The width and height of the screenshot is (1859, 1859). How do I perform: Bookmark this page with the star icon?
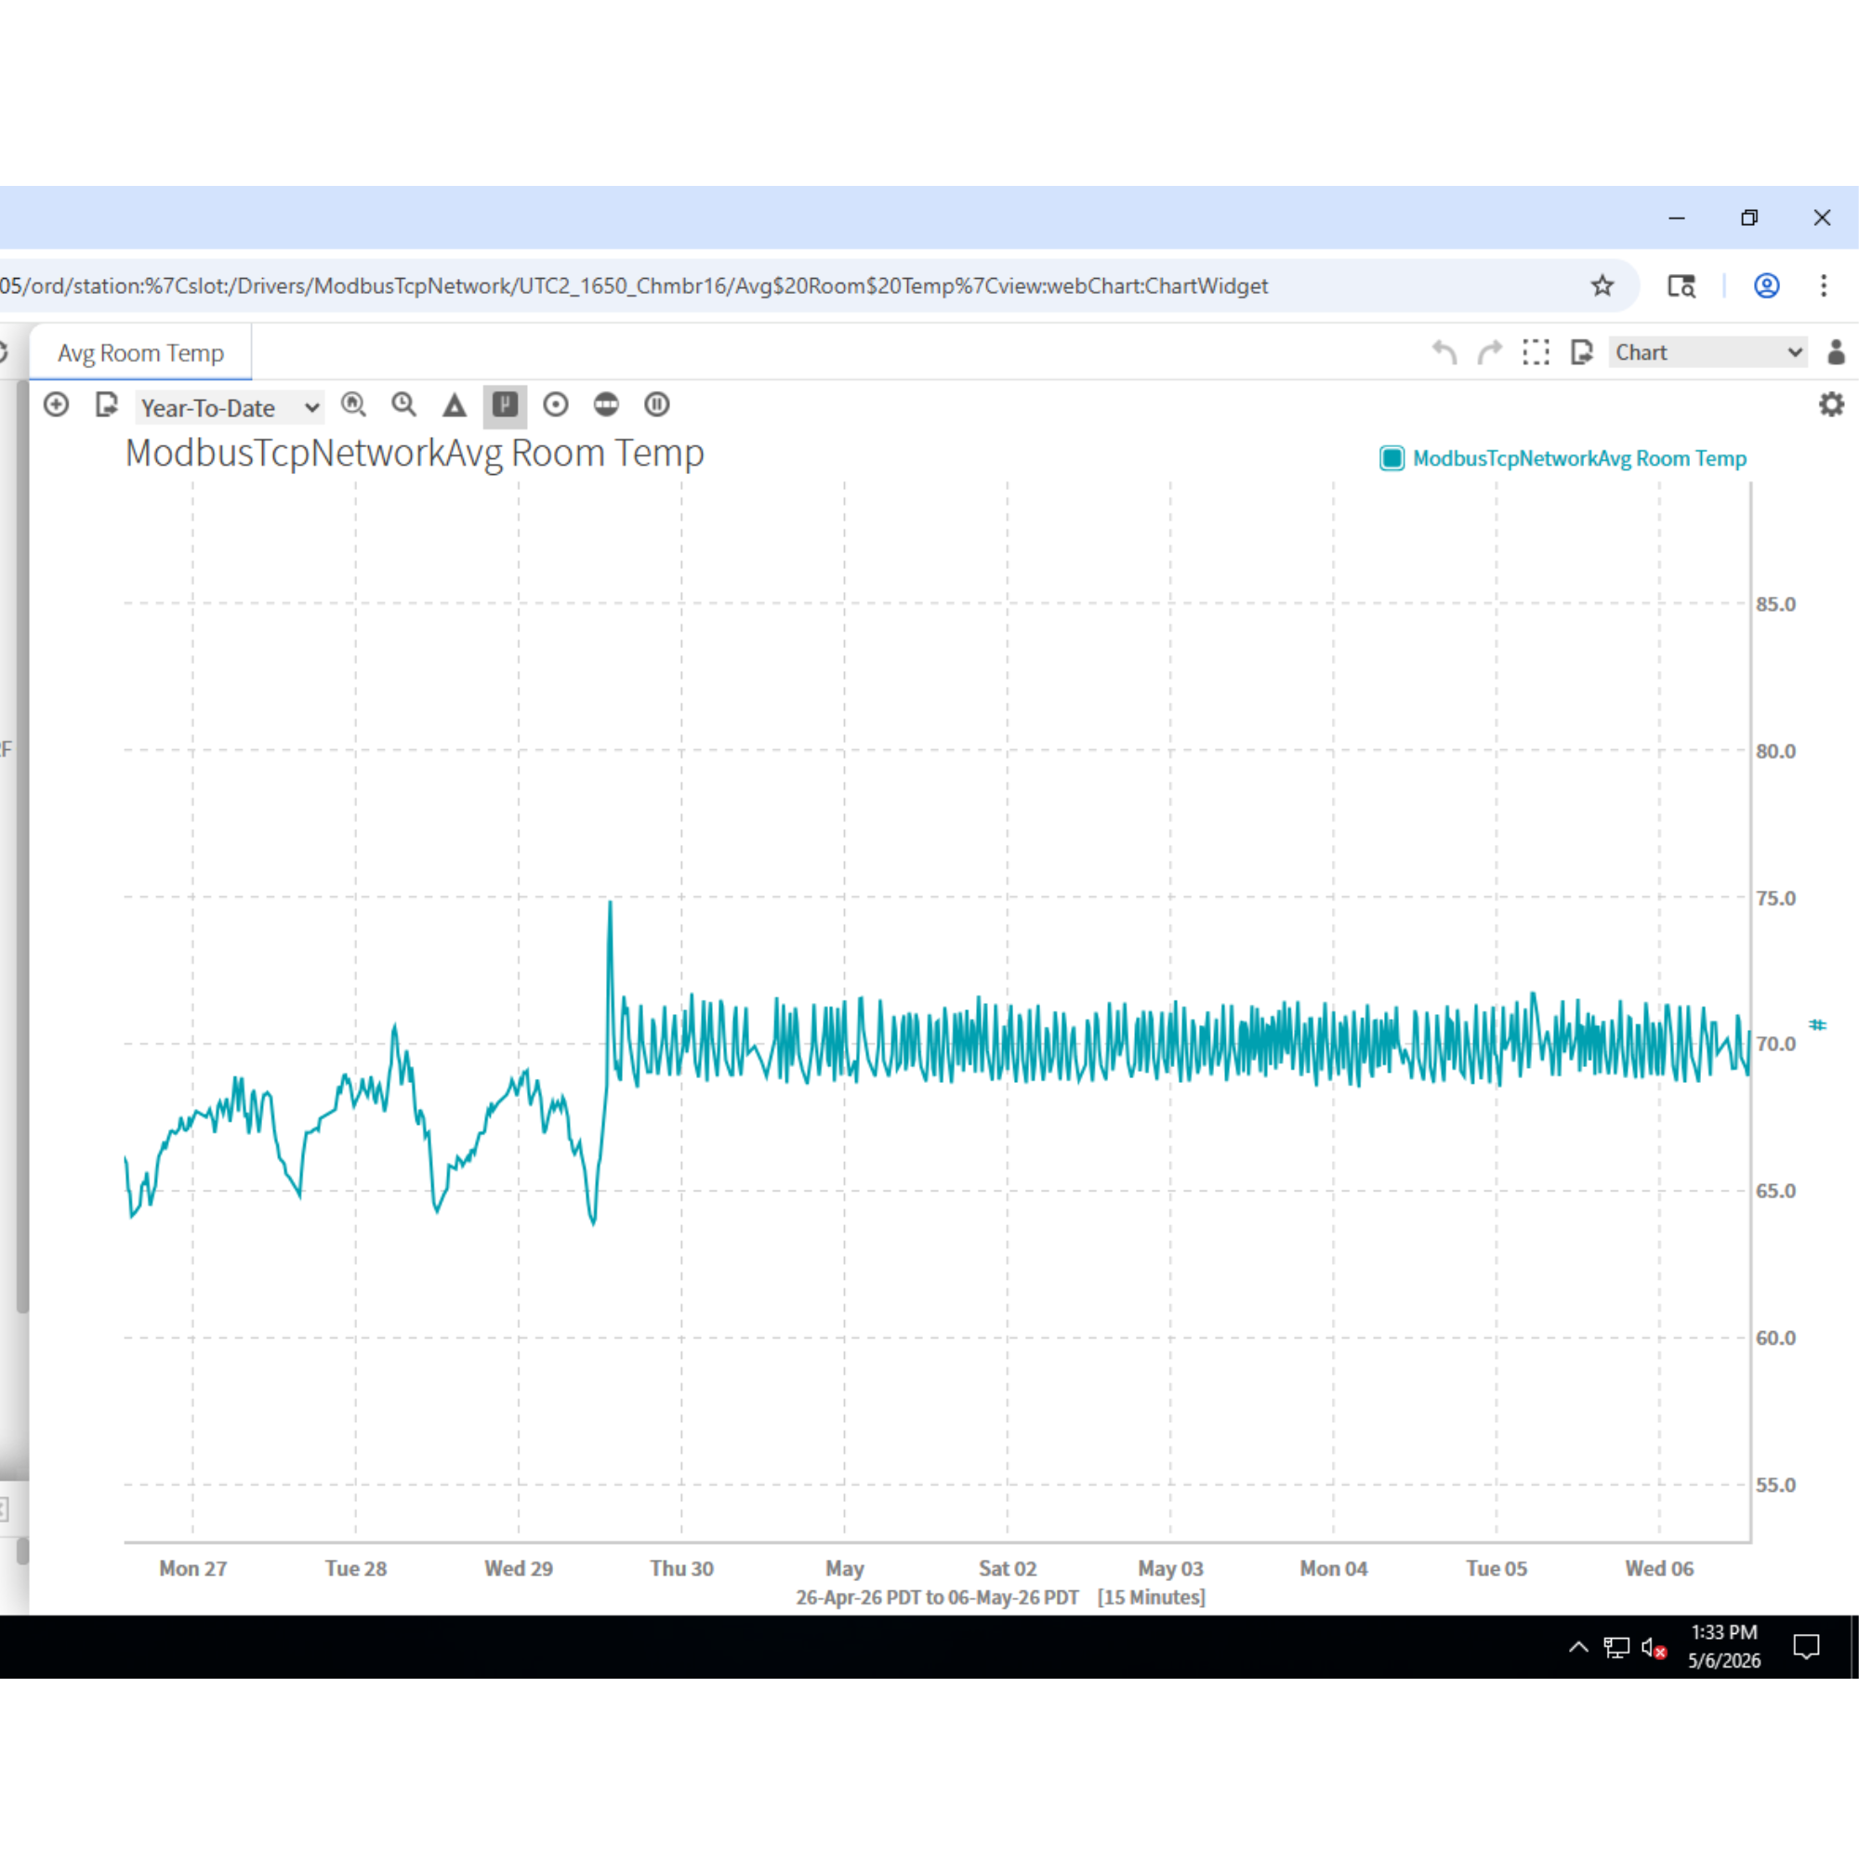pyautogui.click(x=1602, y=285)
